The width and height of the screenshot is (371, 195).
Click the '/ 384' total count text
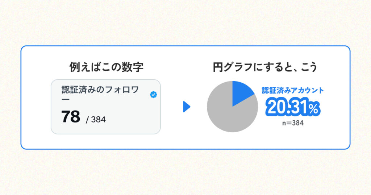coord(96,120)
